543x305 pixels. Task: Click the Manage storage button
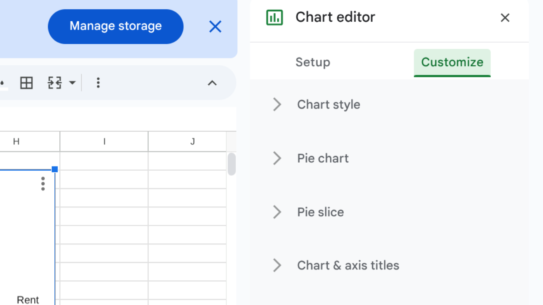coord(115,26)
